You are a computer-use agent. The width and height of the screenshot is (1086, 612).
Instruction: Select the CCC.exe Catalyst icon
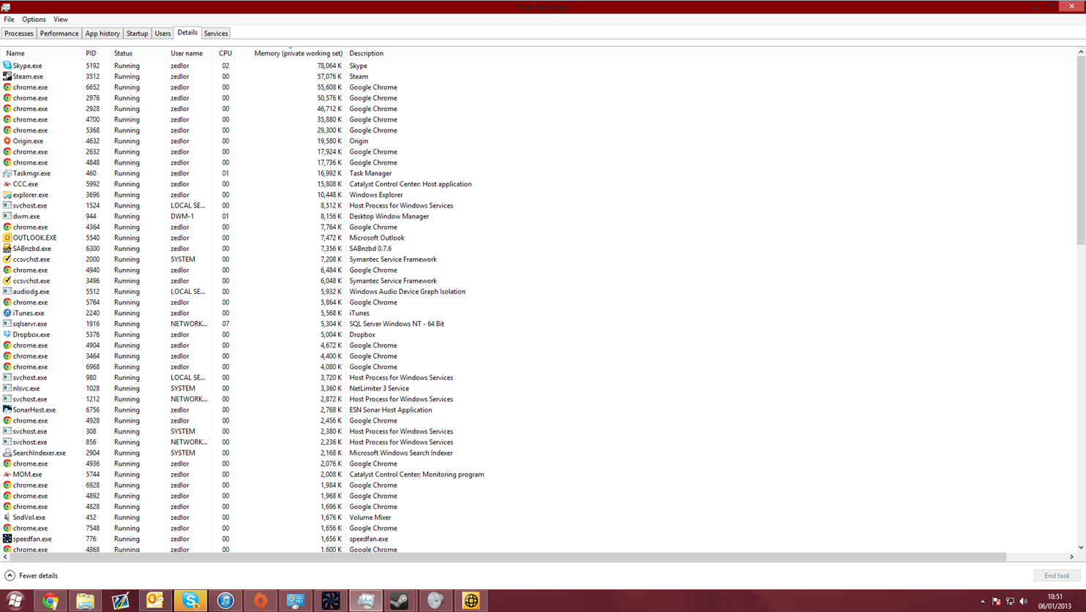tap(7, 184)
